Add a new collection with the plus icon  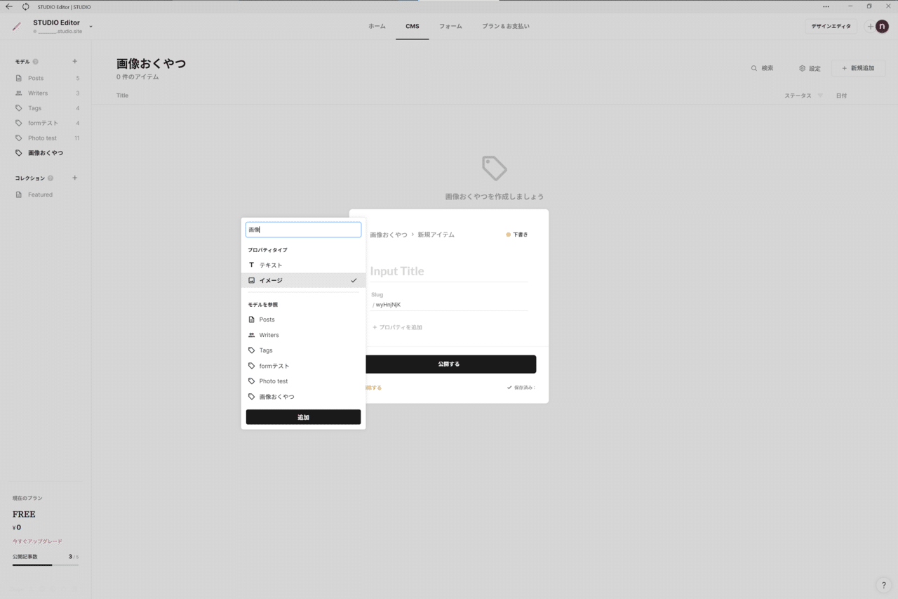(75, 178)
